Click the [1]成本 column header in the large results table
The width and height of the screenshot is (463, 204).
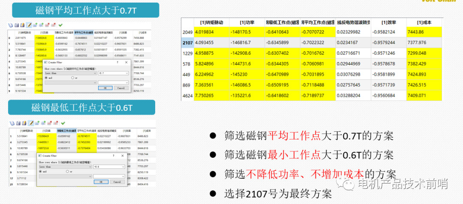coord(424,22)
